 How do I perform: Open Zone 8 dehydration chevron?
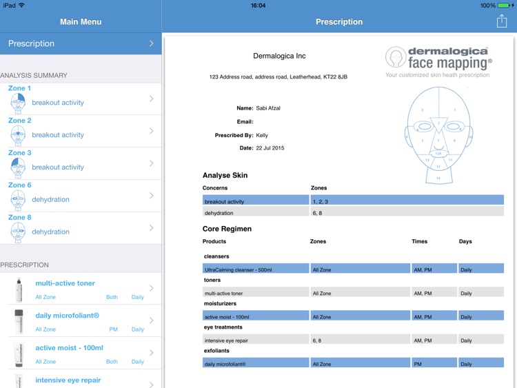(x=152, y=228)
